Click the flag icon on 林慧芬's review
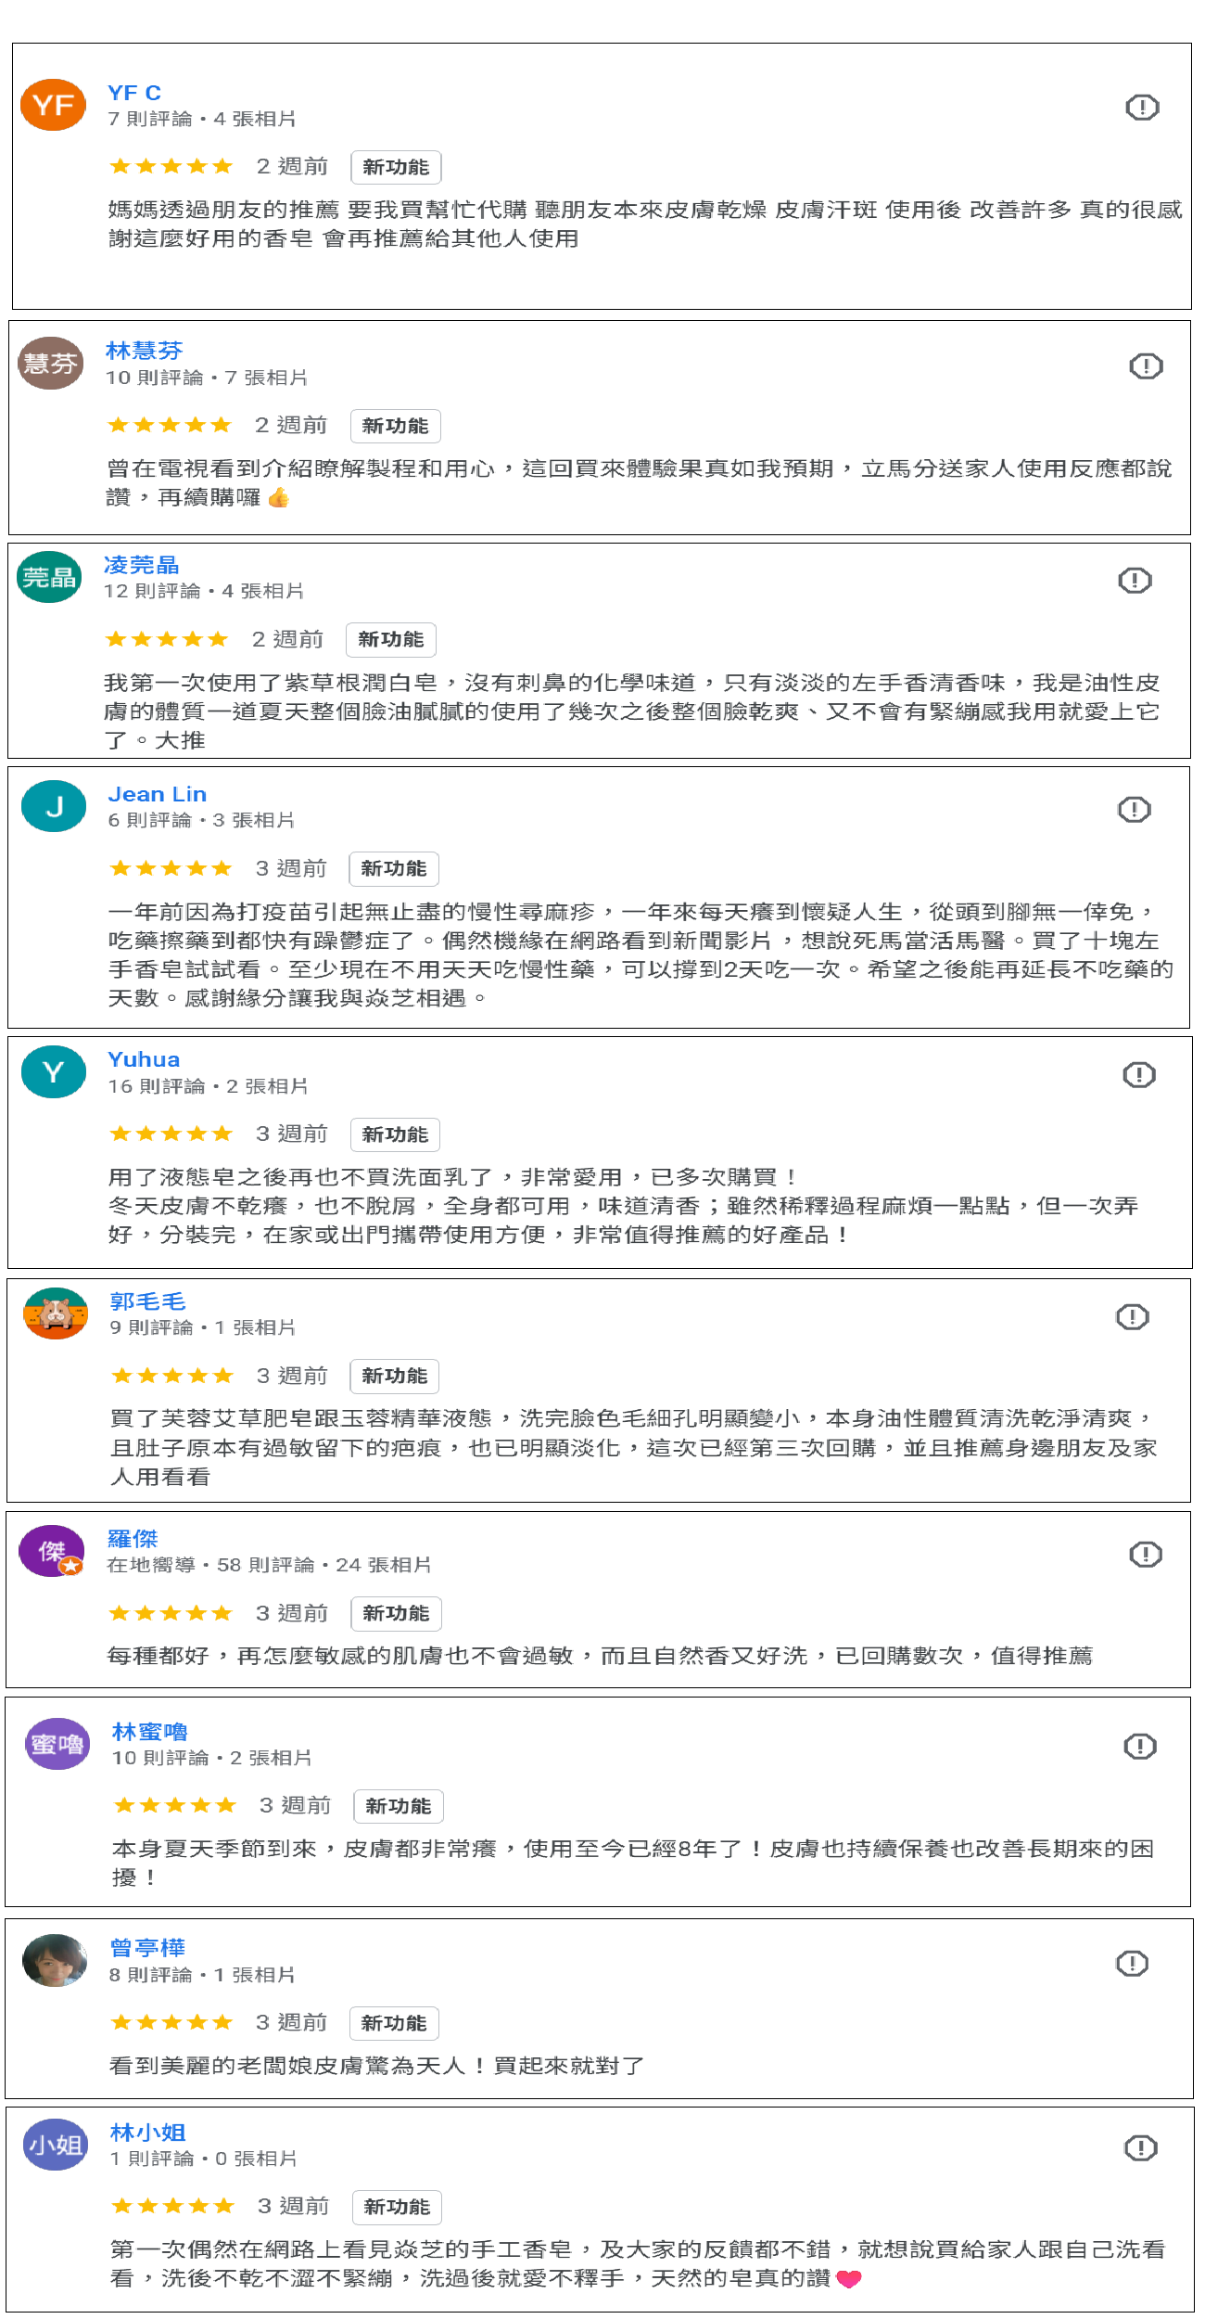The width and height of the screenshot is (1205, 2319). 1146,366
